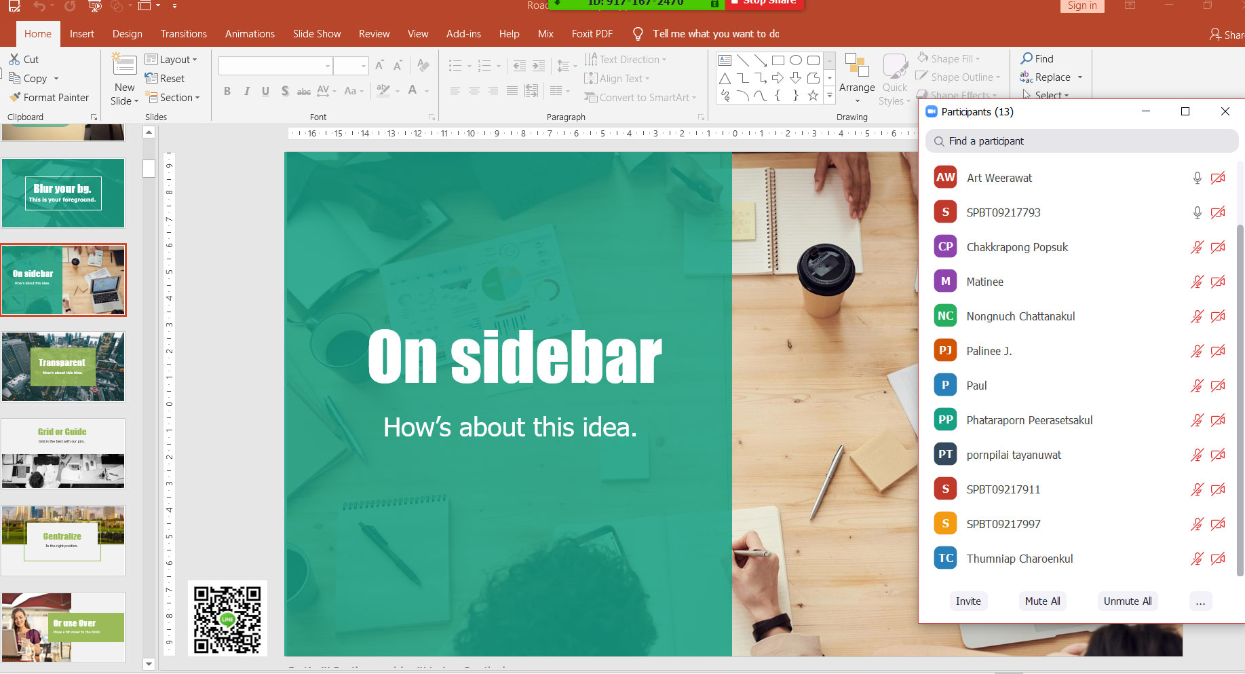Click in Find a participant field
This screenshot has height=674, width=1245.
(1081, 141)
